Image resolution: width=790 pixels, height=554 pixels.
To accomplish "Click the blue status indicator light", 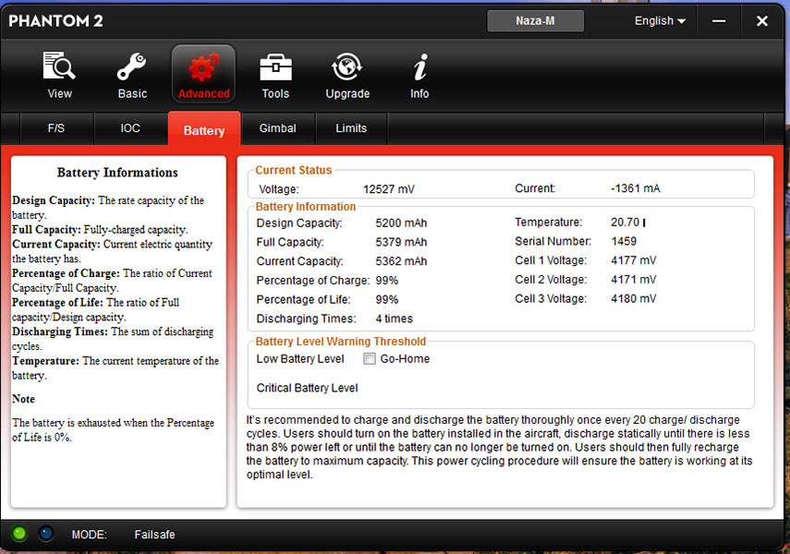I will (46, 534).
